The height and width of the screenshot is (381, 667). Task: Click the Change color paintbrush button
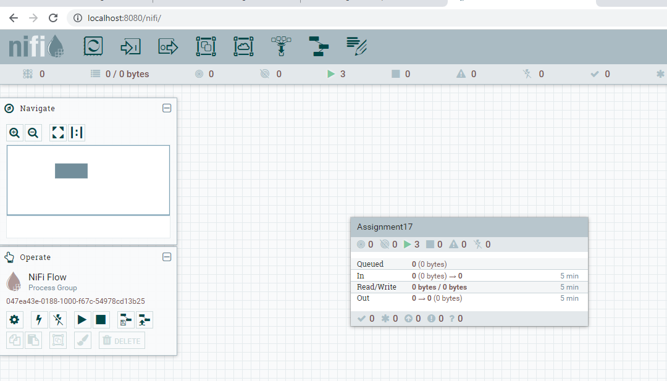tap(83, 341)
